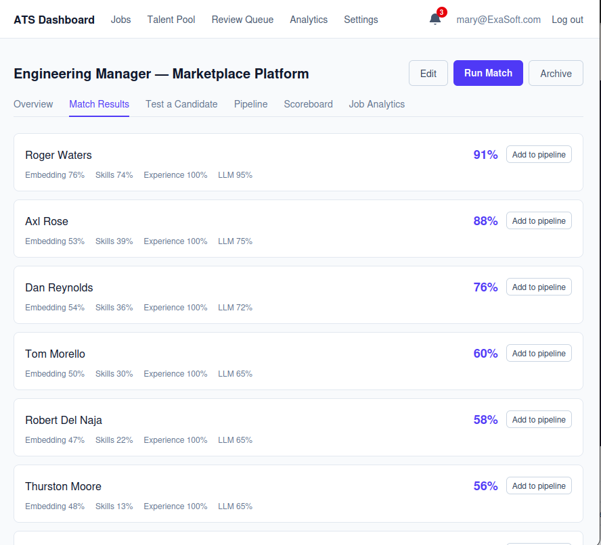Click Roger Waters' Skills 74% value
This screenshot has width=601, height=545.
click(114, 175)
